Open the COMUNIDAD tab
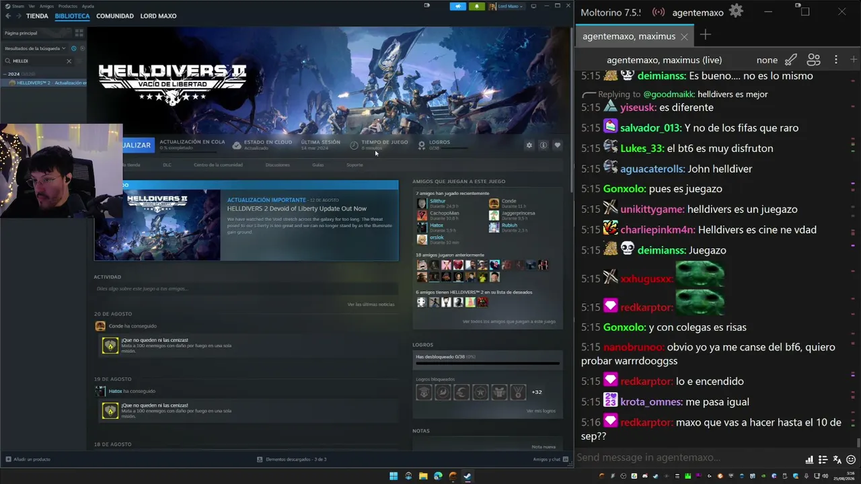This screenshot has width=861, height=484. tap(115, 16)
